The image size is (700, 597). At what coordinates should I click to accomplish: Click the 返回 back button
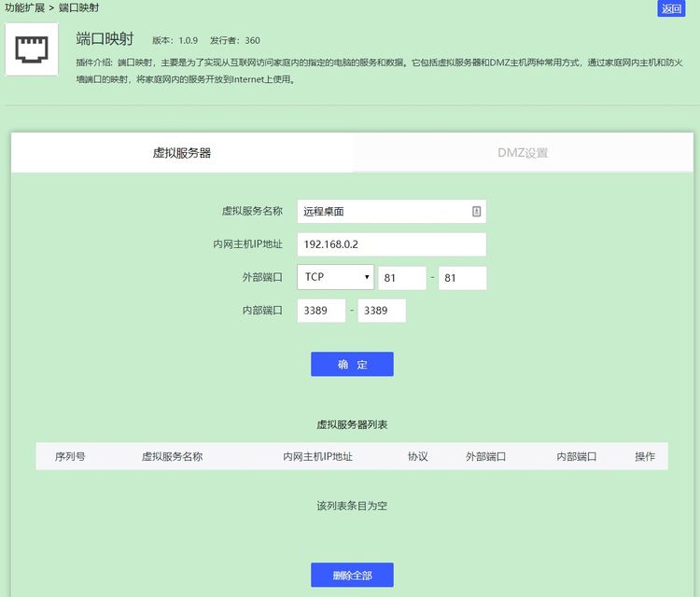[671, 8]
